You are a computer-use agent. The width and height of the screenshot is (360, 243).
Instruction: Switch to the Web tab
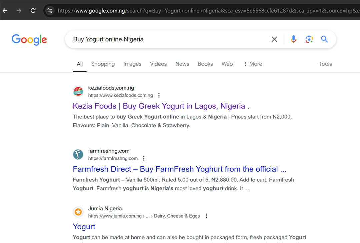click(227, 64)
